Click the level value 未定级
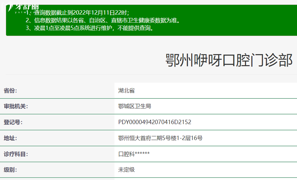This screenshot has width=297, height=180. [x=126, y=170]
